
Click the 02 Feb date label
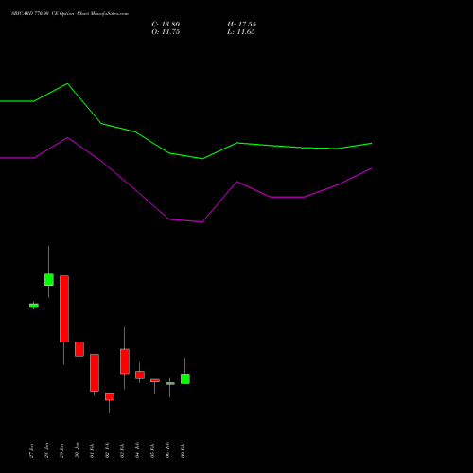click(107, 450)
